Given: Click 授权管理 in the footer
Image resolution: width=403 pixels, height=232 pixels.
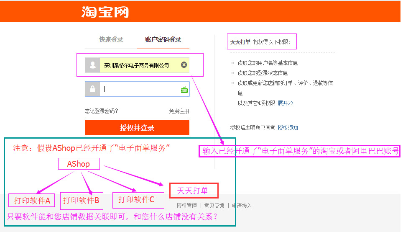Looking at the screenshot, I should 186,206.
